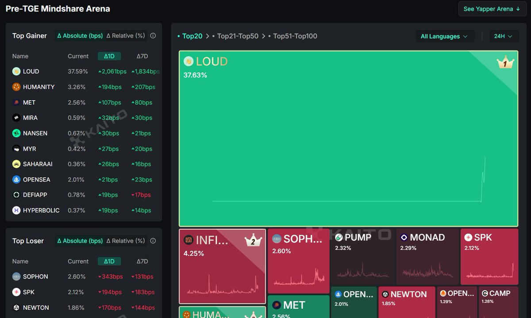The image size is (531, 318).
Task: Click the CAMP logo in the treemap
Action: [485, 293]
